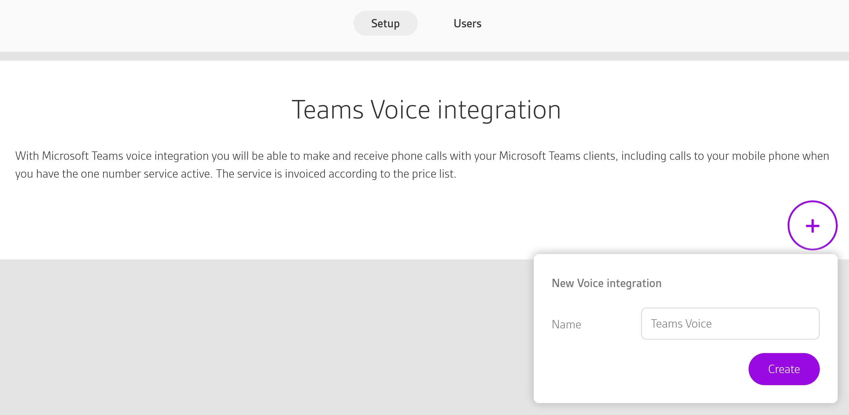
Task: Click the Create button
Action: 784,369
